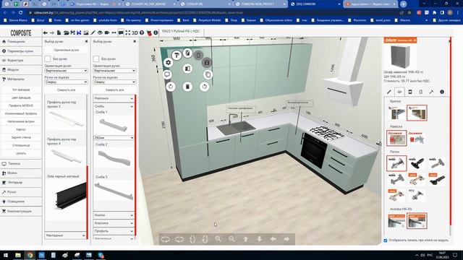
Task: Click the redo arrow in top toolbar
Action: point(52,32)
